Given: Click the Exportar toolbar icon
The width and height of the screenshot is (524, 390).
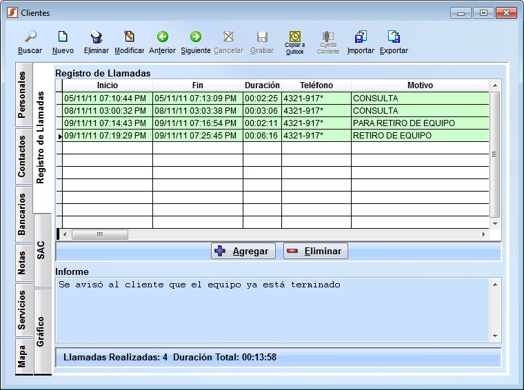Looking at the screenshot, I should 394,37.
